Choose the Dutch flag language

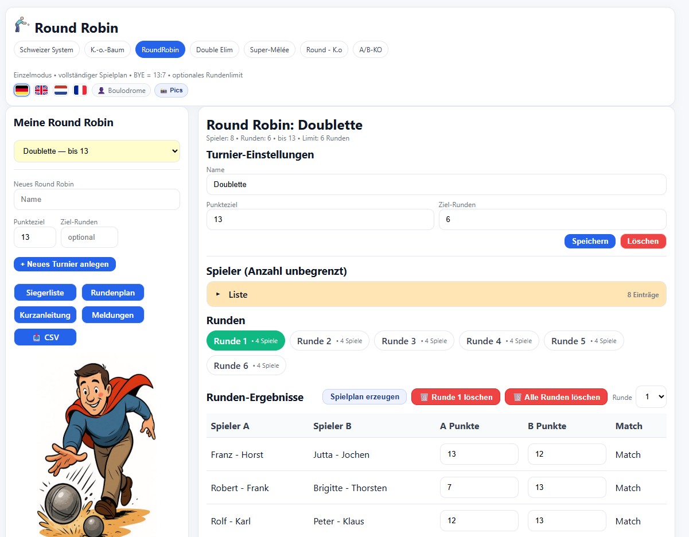tap(61, 90)
